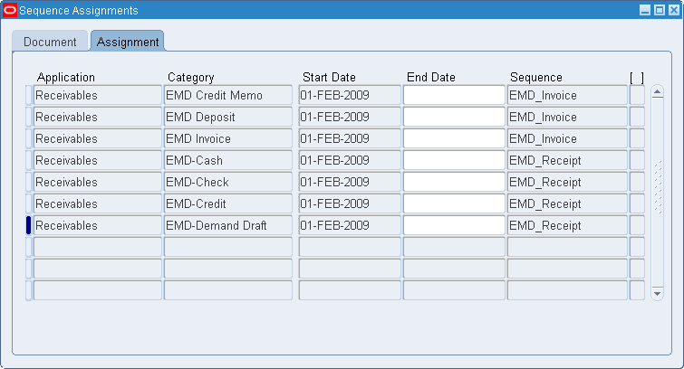This screenshot has height=369, width=684.
Task: Click Start Date of EMD Credit Memo row
Action: click(350, 95)
